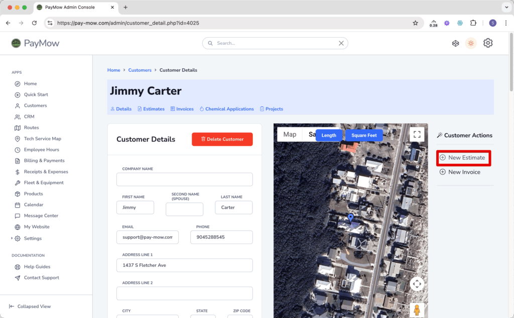Click the Phone field
Viewport: 514px width, 318px height.
[221, 237]
